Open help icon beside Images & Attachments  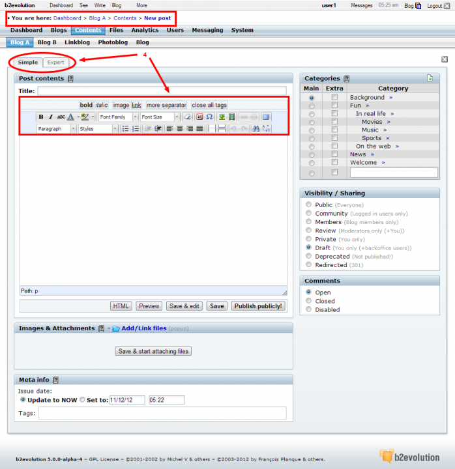[102, 328]
